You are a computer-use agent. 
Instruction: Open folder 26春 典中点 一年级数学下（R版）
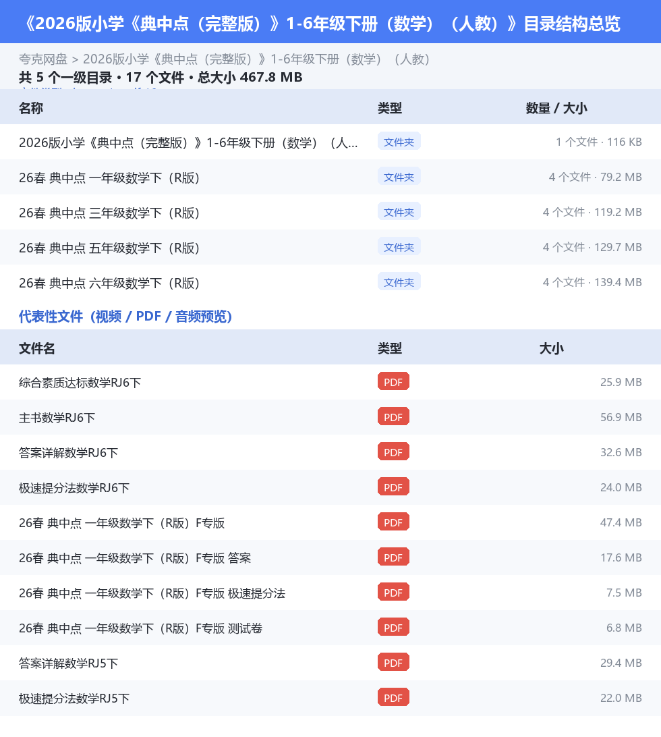tap(109, 178)
